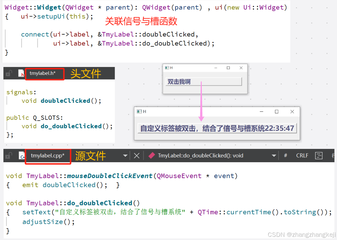Click the word connect in the constructor code
The image size is (337, 240).
[x=35, y=35]
